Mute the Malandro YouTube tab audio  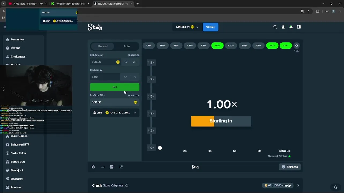point(41,4)
